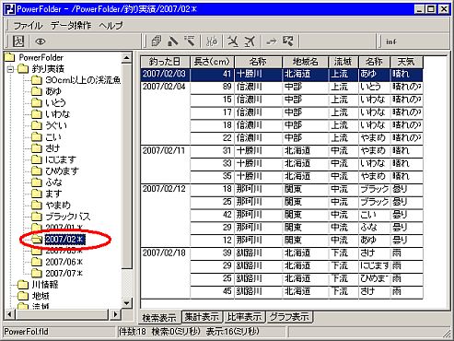Select the 2007/06* folder
Image resolution: width=454 pixels, height=341 pixels.
64,262
